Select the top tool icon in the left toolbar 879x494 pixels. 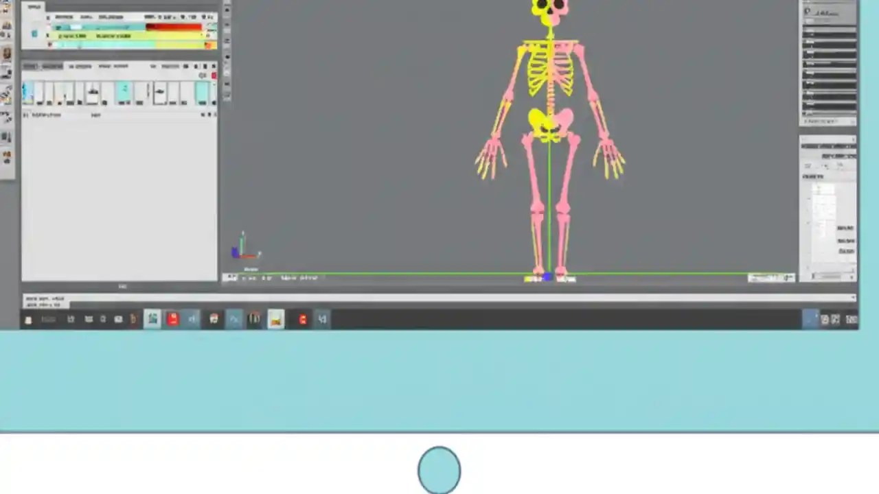(7, 7)
